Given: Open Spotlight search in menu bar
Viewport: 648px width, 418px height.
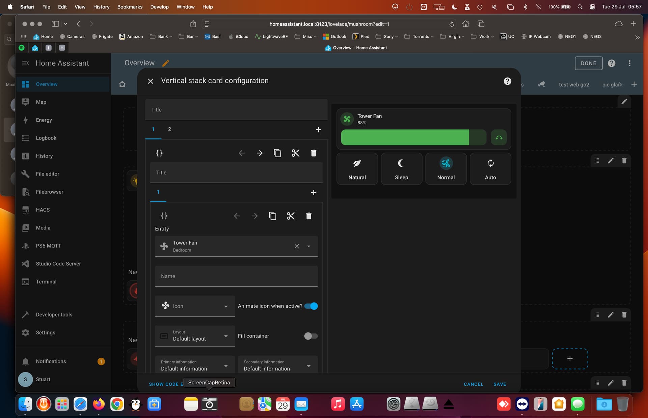Looking at the screenshot, I should 579,7.
